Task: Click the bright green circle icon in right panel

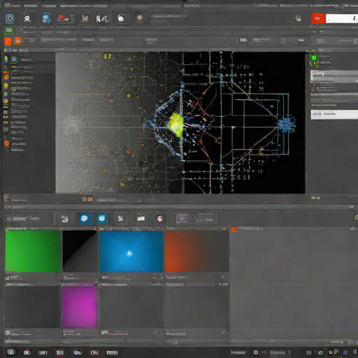Action: pyautogui.click(x=314, y=57)
